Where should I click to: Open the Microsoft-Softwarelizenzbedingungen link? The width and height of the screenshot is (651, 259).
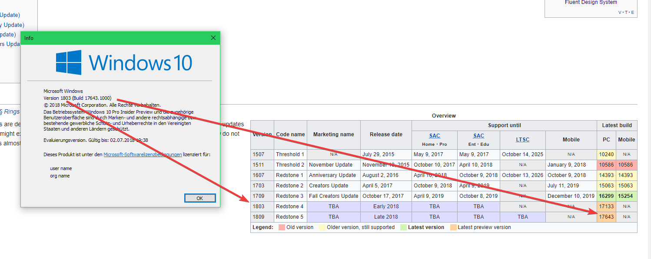[x=143, y=154]
